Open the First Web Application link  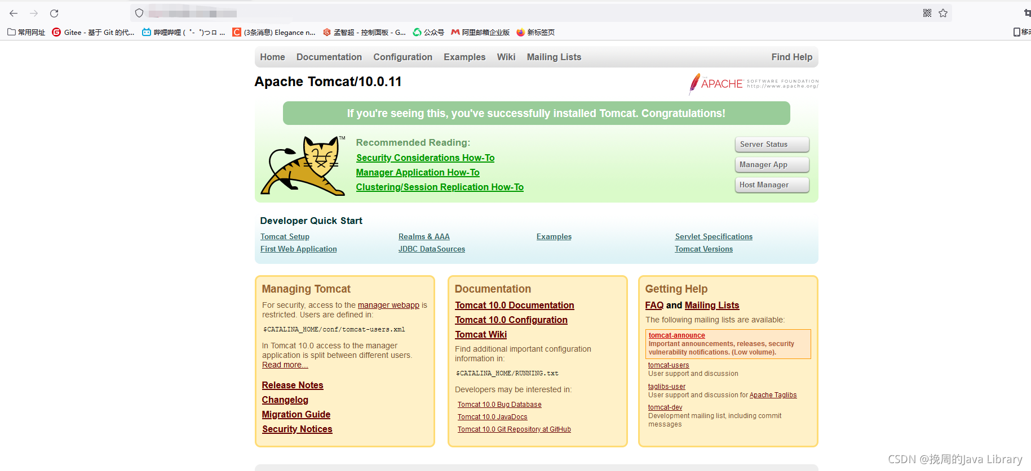tap(299, 249)
